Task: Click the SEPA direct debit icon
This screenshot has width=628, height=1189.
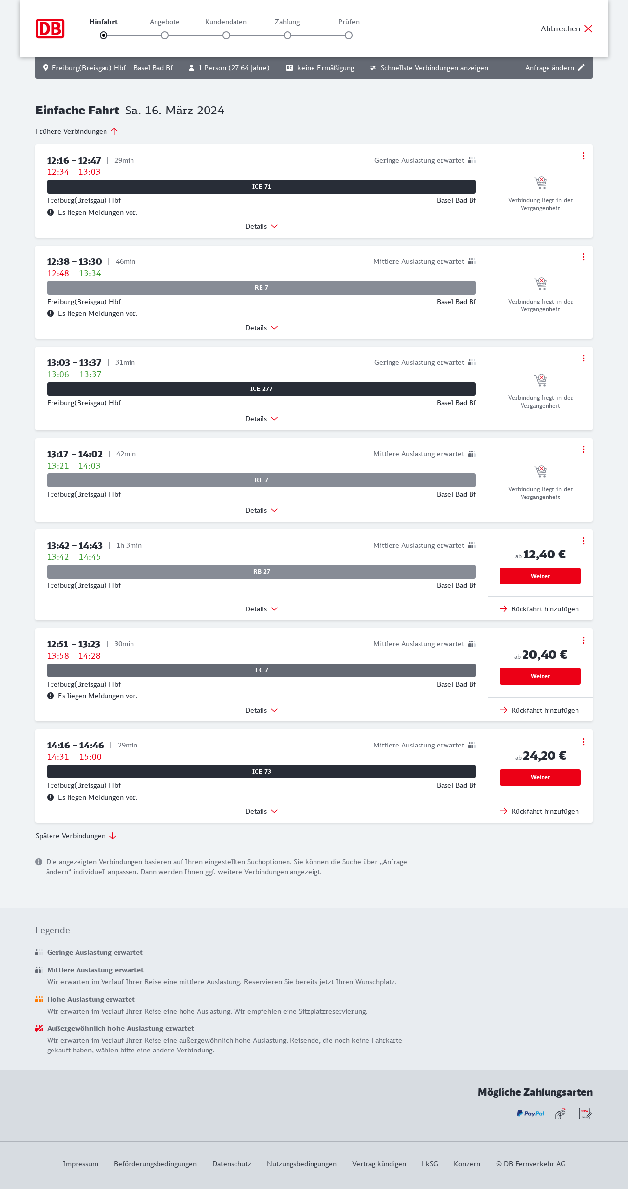Action: tap(585, 1113)
